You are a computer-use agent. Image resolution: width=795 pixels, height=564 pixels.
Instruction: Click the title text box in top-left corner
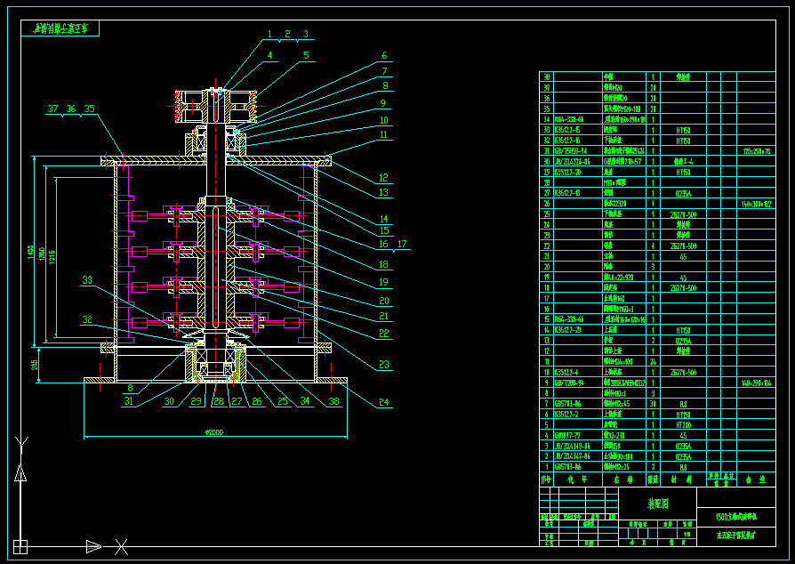coord(60,28)
